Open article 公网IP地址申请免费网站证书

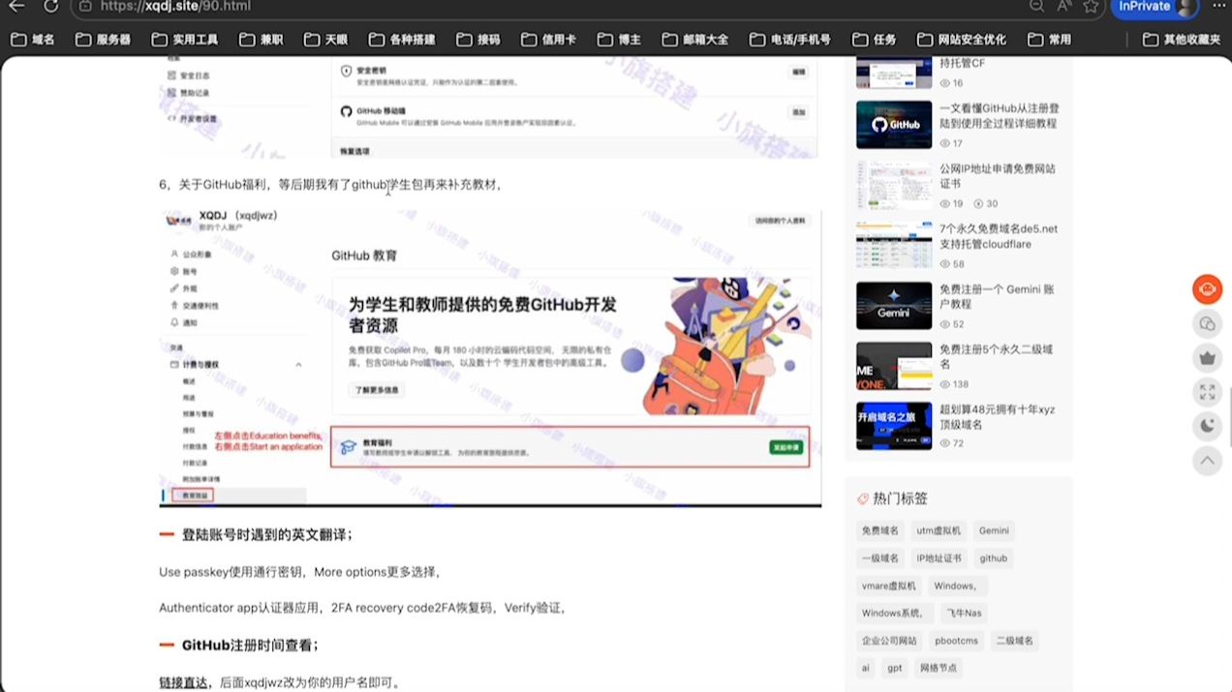coord(998,176)
